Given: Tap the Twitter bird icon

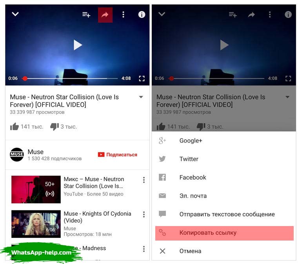Looking at the screenshot, I should pos(162,159).
